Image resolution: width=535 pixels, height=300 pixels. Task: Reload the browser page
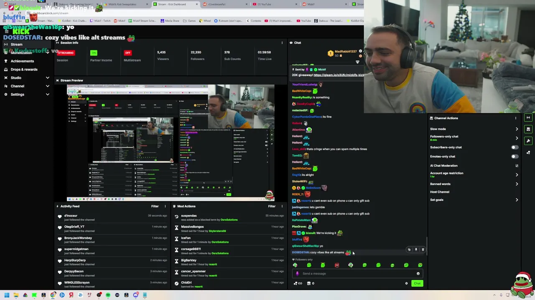(20, 13)
